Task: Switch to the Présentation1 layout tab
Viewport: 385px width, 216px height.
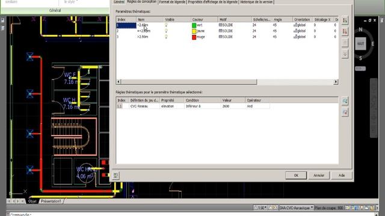Action: tap(51, 201)
